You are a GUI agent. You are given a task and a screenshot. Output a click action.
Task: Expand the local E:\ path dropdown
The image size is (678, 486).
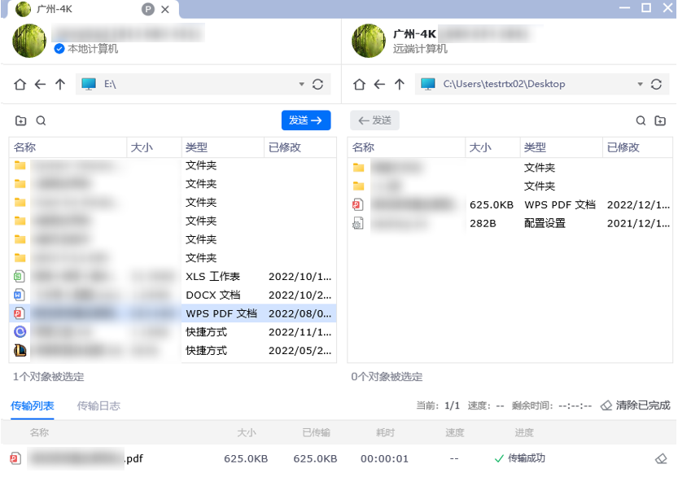coord(301,84)
